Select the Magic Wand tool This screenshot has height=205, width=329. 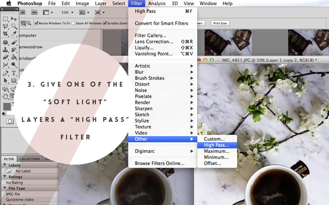click(x=14, y=26)
